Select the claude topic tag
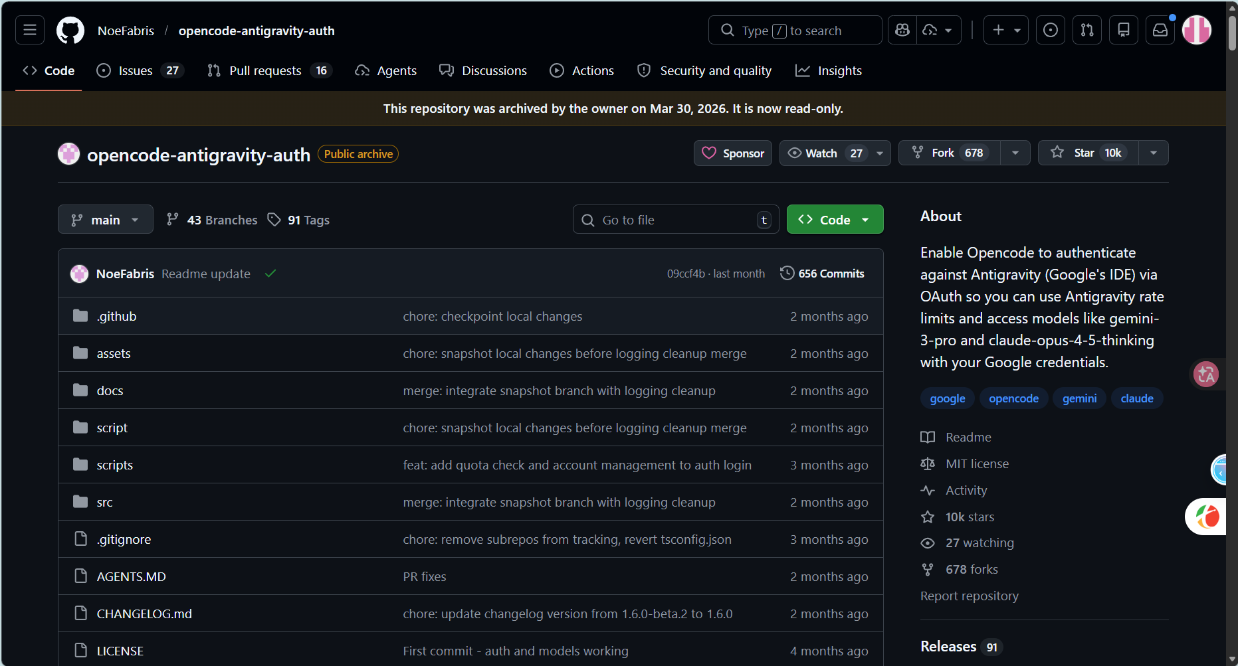This screenshot has height=666, width=1238. pos(1137,398)
